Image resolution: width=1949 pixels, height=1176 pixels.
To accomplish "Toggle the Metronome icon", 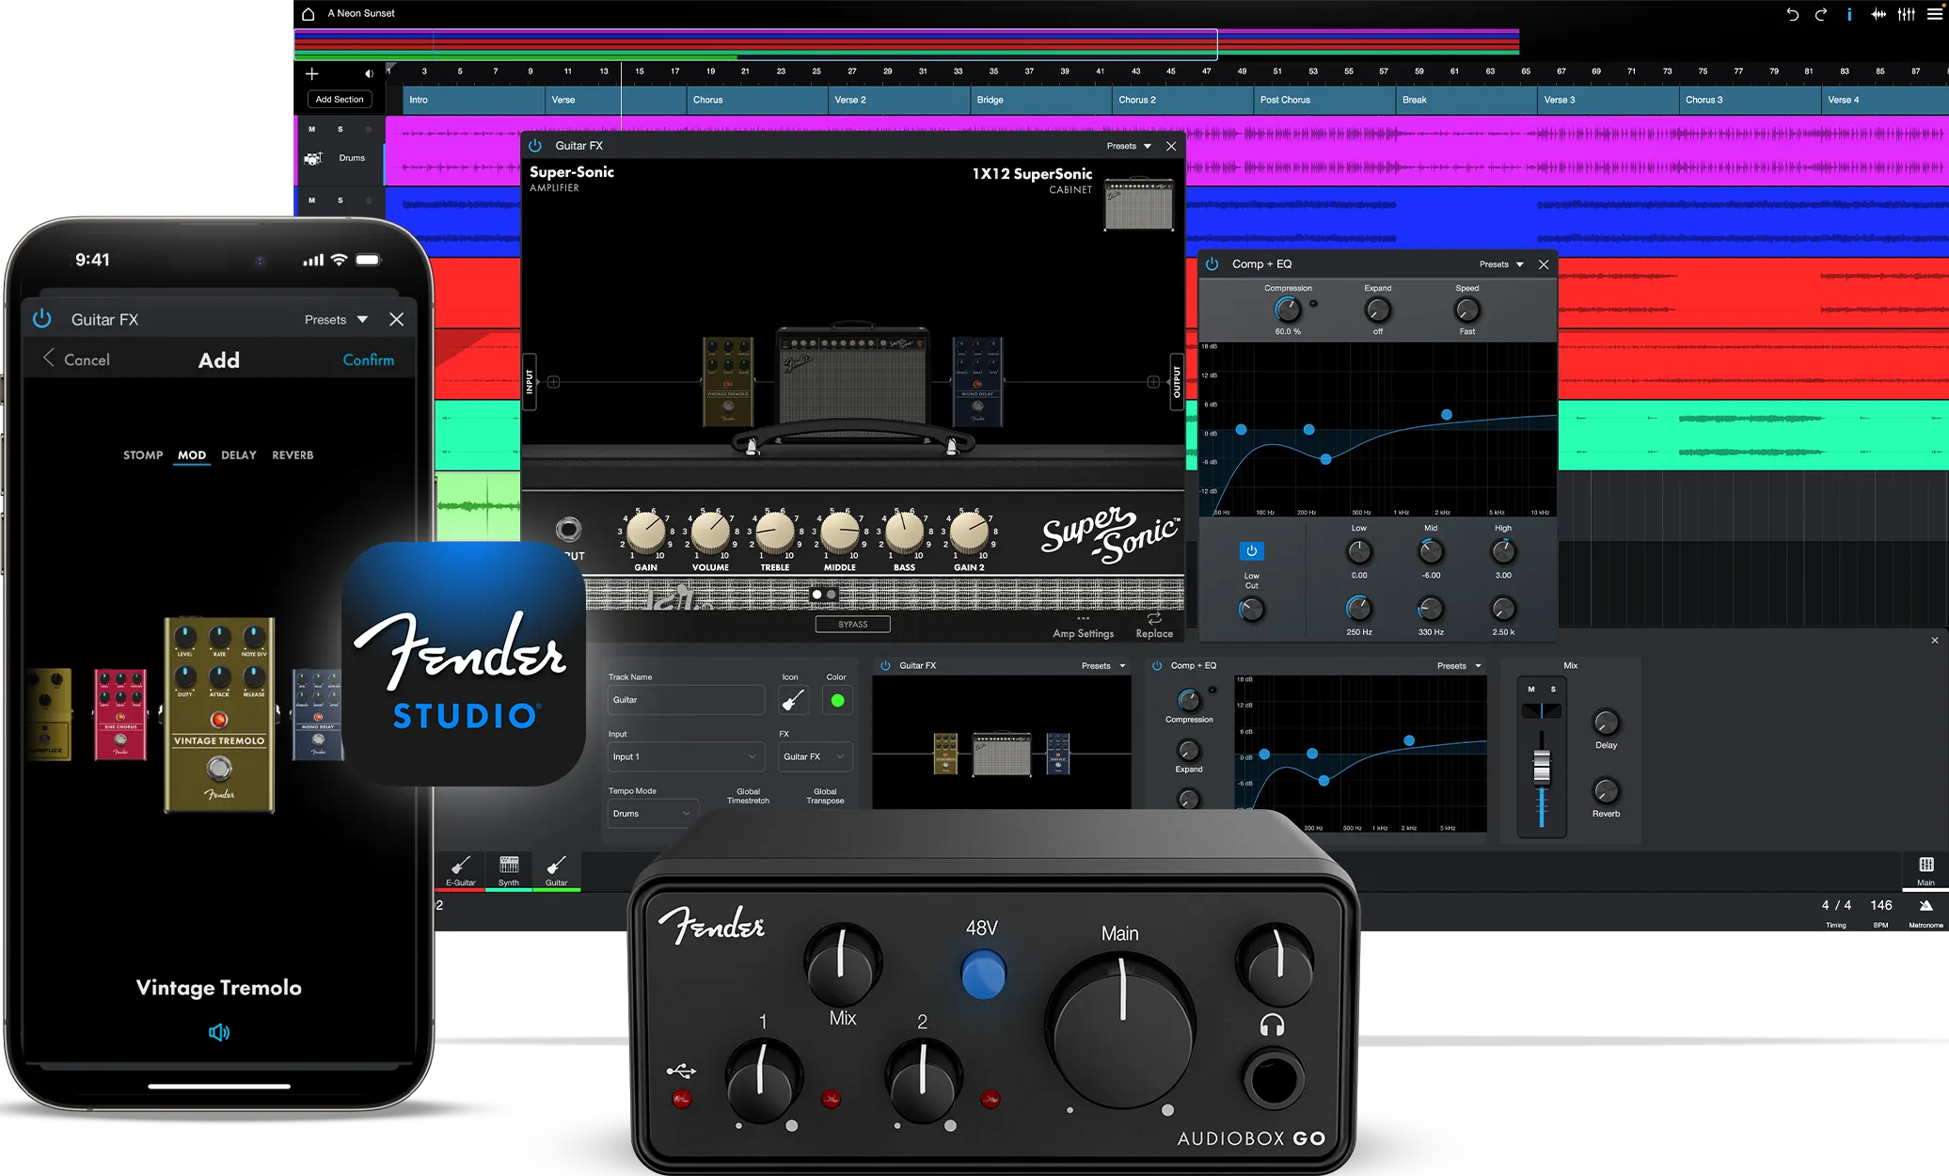I will point(1925,907).
